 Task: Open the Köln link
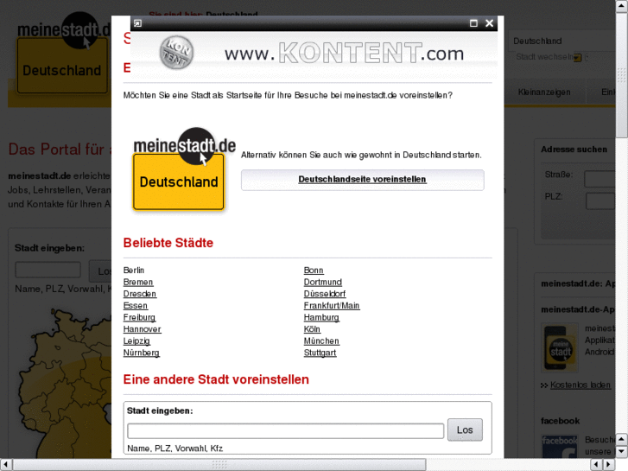312,329
